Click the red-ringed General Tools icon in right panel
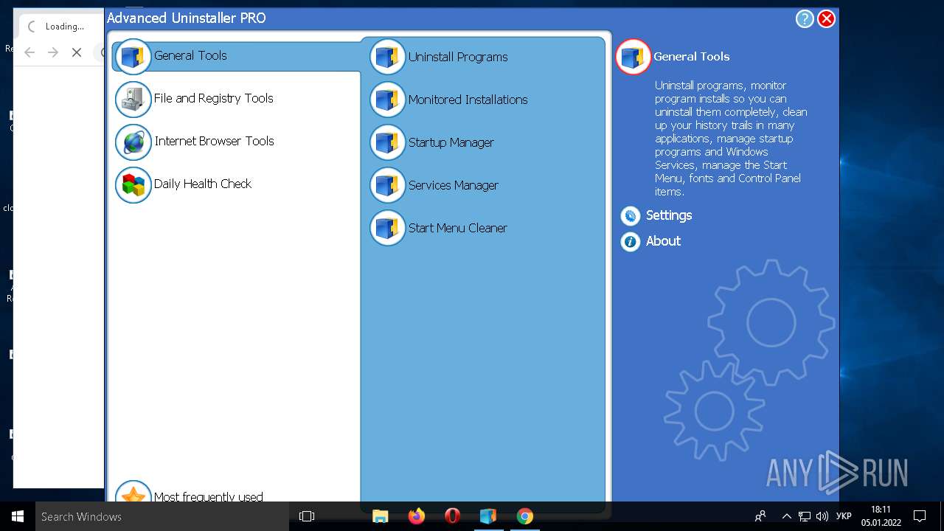944x531 pixels. coord(633,57)
